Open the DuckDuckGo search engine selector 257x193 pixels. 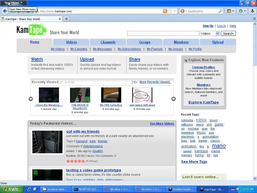(183, 11)
